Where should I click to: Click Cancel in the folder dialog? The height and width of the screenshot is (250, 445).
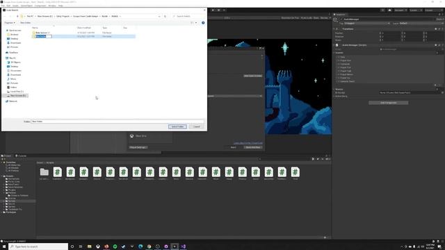[197, 126]
